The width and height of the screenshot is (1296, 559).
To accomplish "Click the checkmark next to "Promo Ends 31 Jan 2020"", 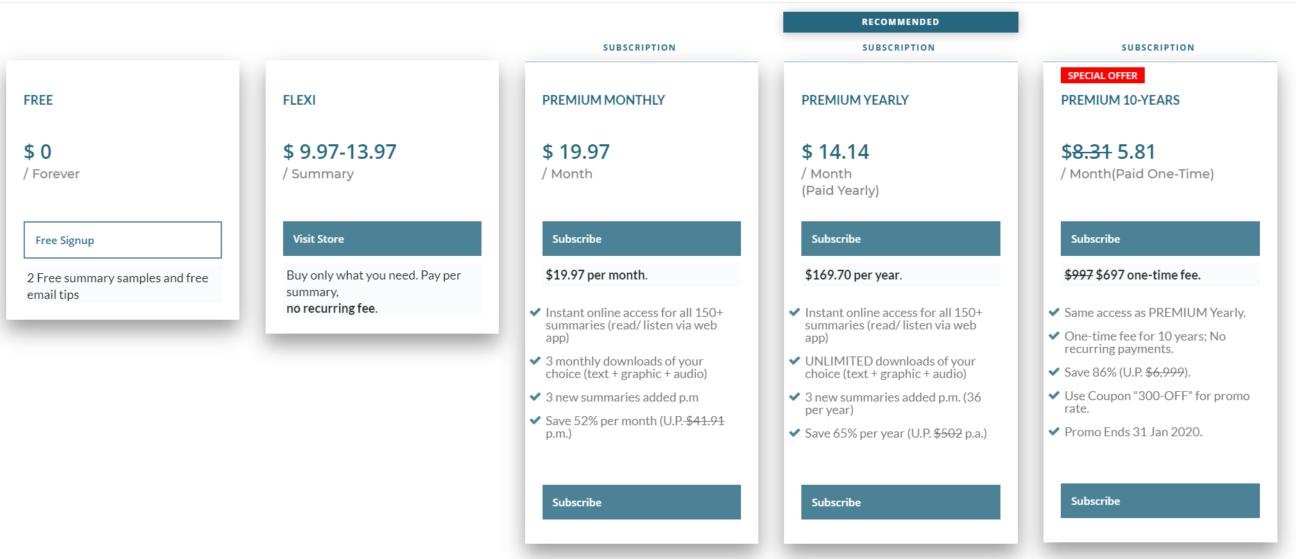I will pos(1054,432).
